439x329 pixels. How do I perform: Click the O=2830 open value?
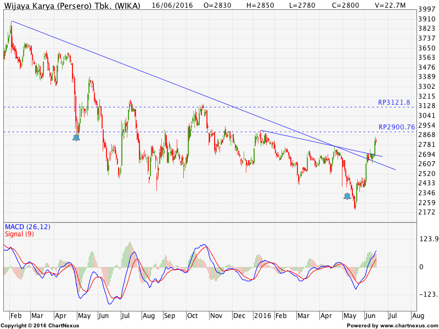tap(217, 5)
